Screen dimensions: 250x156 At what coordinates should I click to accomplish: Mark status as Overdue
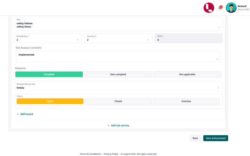186,101
